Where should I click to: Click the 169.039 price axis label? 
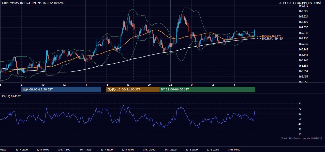pos(303,44)
